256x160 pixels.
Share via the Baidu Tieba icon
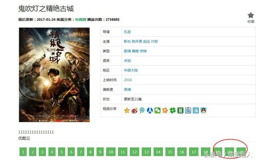pos(188,111)
